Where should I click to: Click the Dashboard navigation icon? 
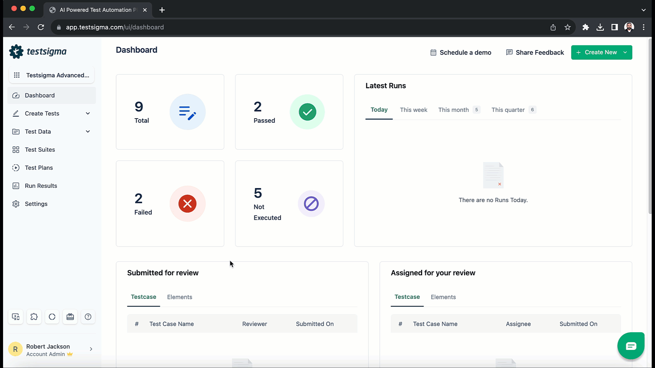point(16,95)
